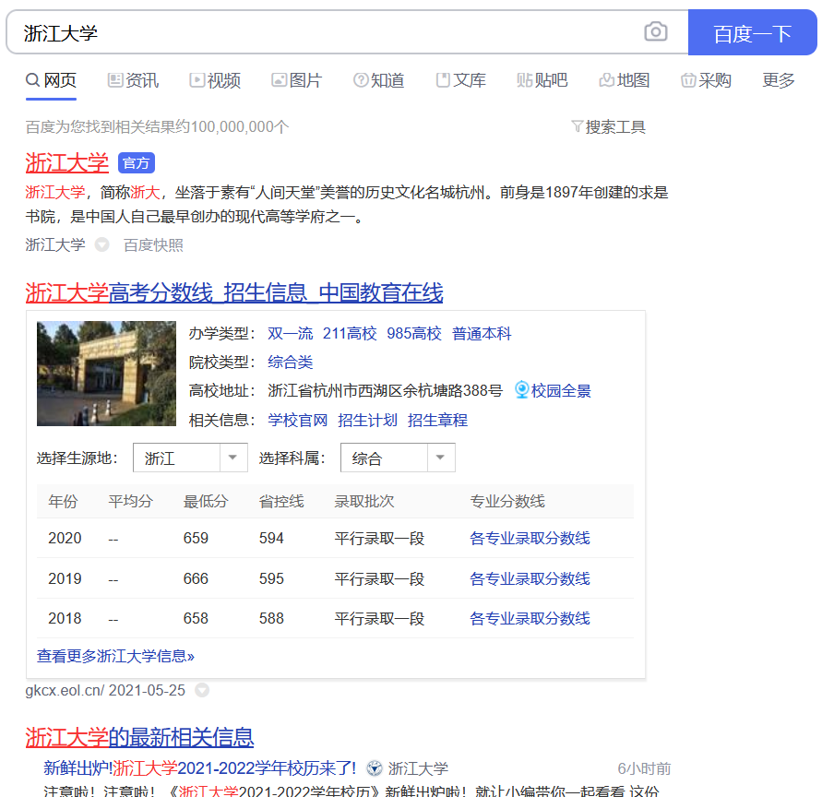Click the 百度一下 search button
Viewport: 834px width, 797px height.
(x=752, y=32)
